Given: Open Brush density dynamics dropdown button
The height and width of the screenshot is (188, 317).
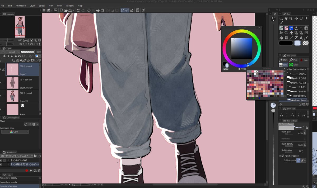Looking at the screenshot, I should (305, 145).
